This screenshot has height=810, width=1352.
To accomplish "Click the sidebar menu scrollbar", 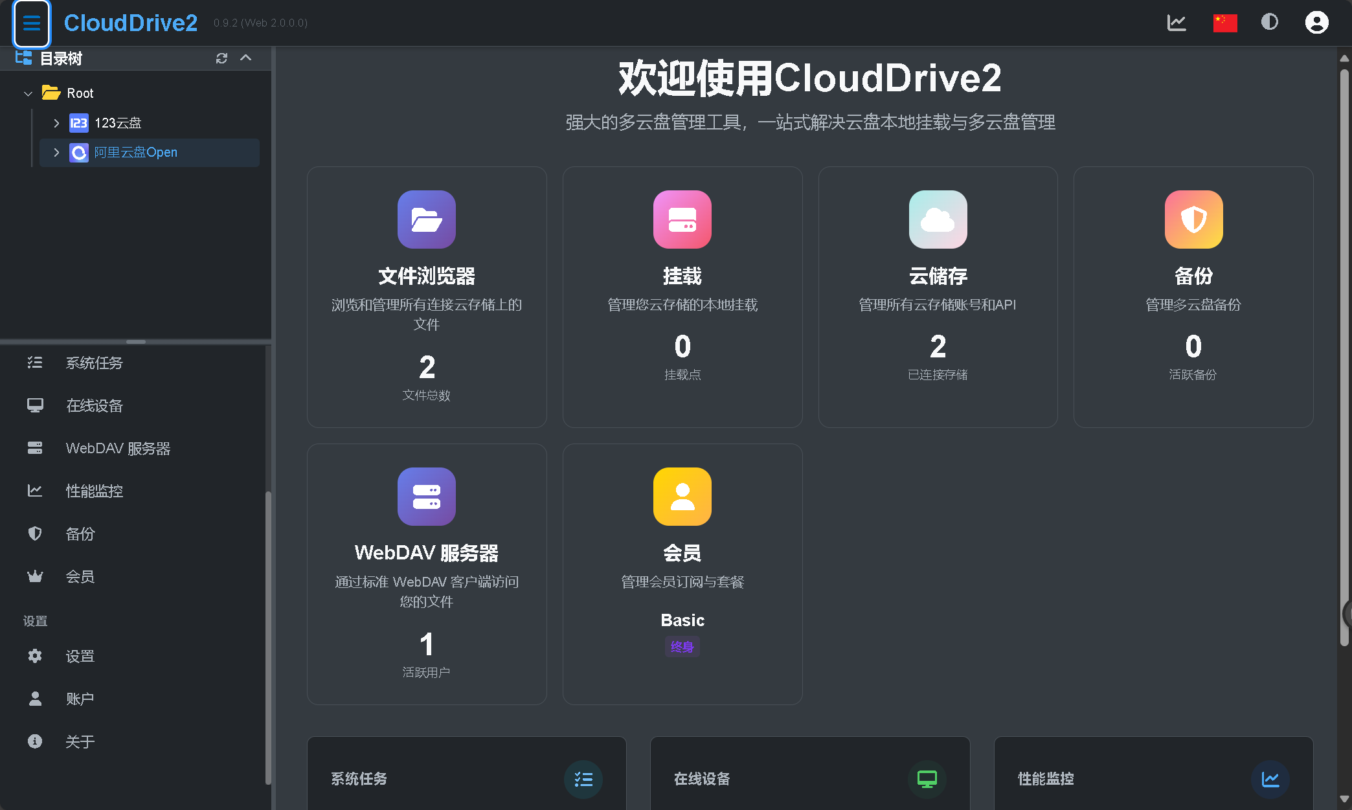I will (x=268, y=638).
